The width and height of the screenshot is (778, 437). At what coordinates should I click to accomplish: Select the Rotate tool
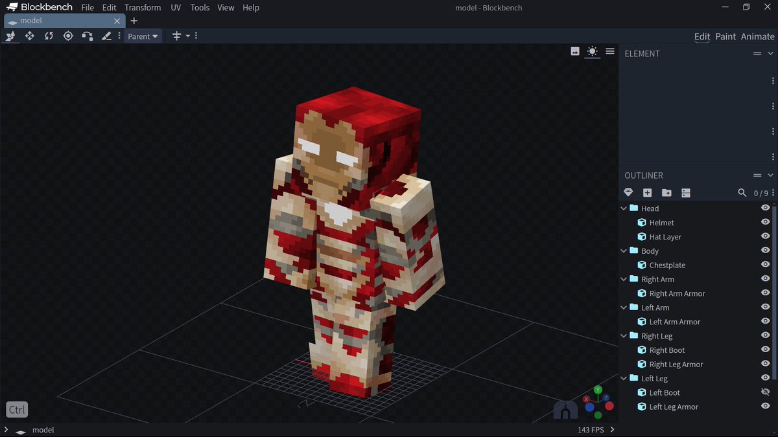[x=49, y=36]
